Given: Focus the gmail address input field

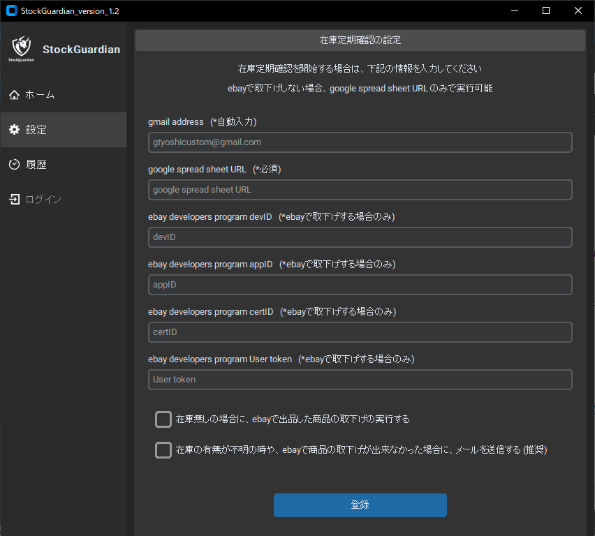Looking at the screenshot, I should [360, 142].
